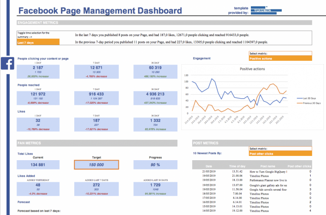Click the Facebook logo icon
Screen dimensions: 326x215
8,63
